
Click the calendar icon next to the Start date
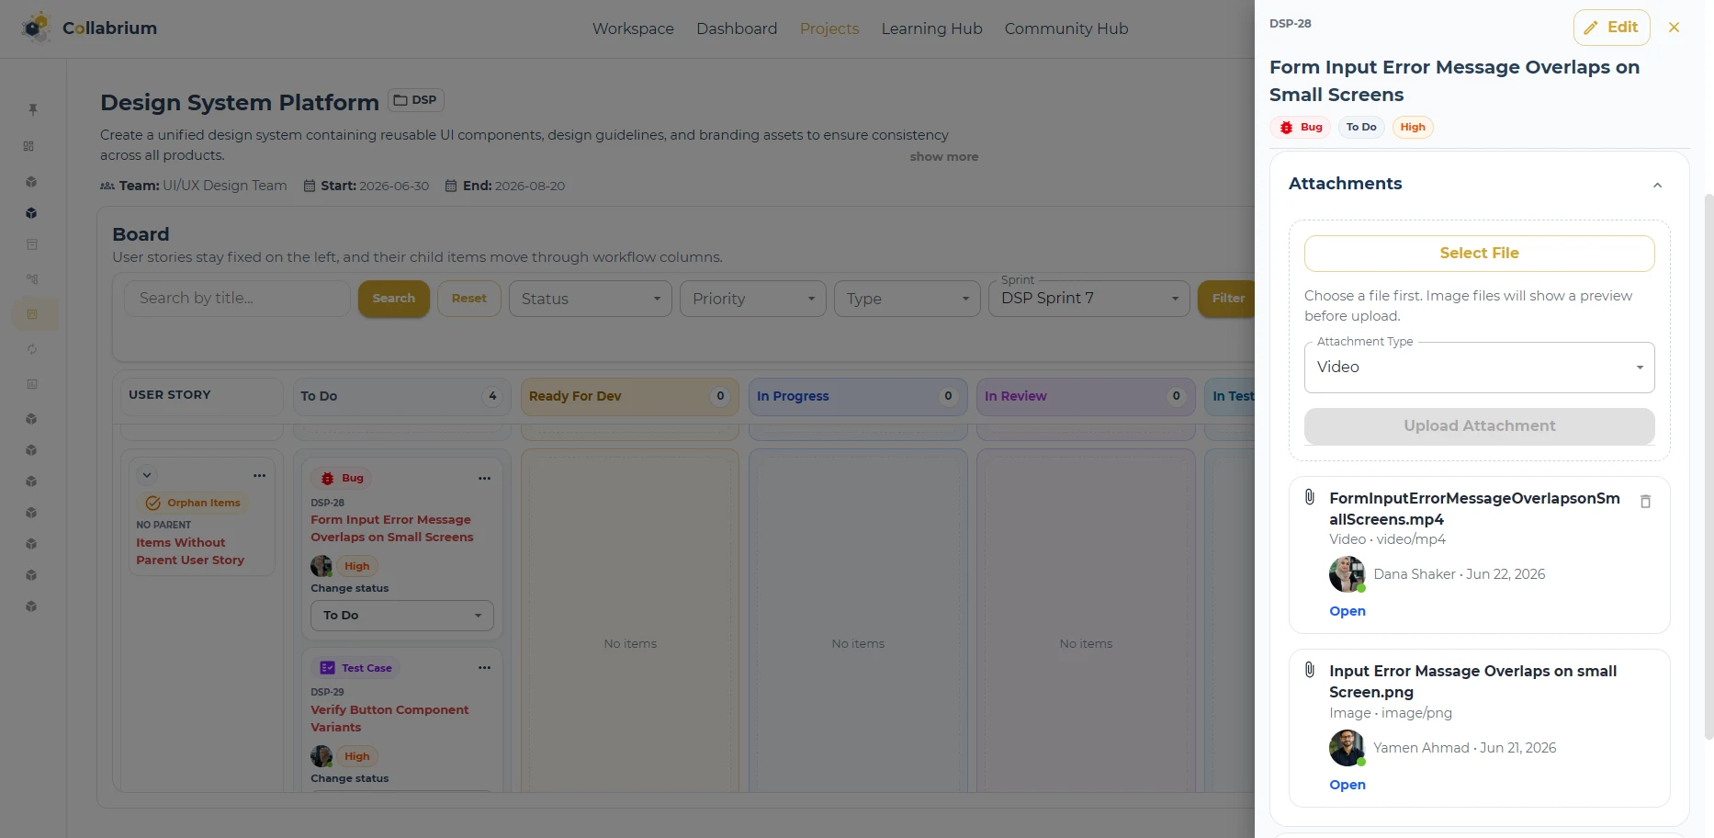310,186
